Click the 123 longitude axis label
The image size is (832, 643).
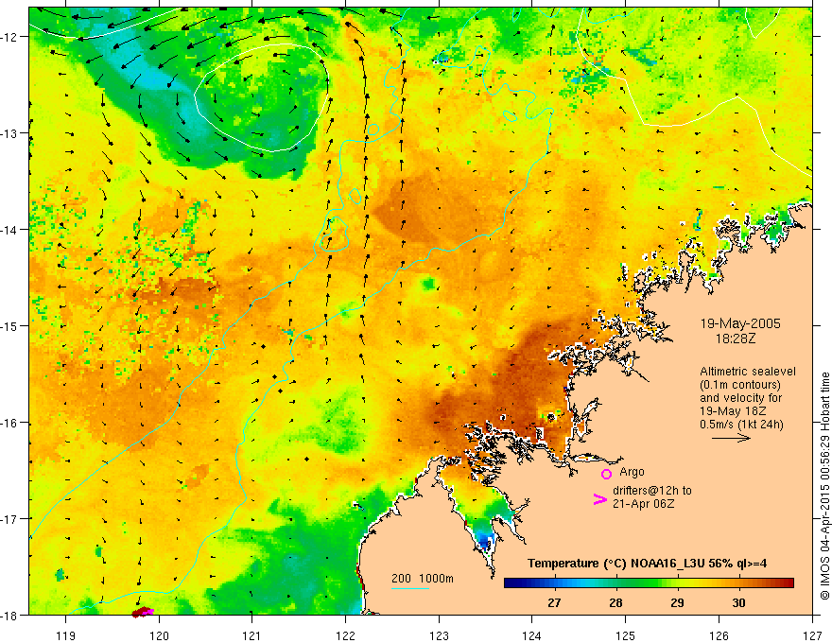coord(439,635)
